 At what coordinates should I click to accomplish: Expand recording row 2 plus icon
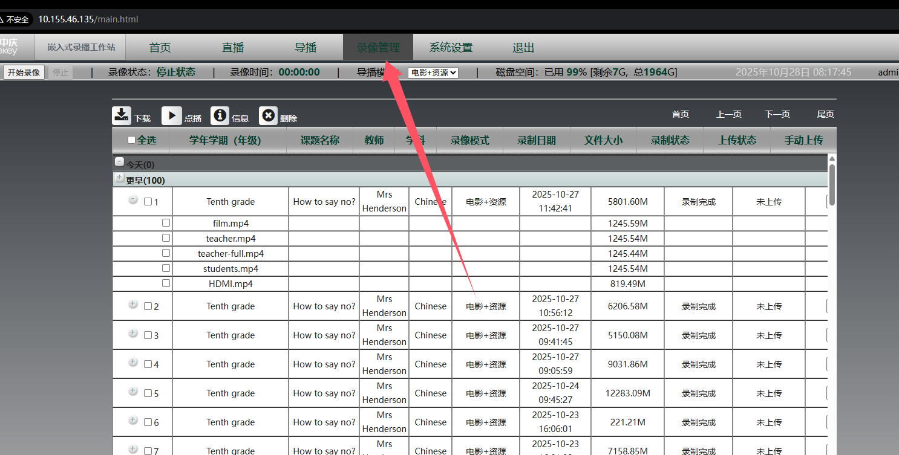[x=133, y=305]
